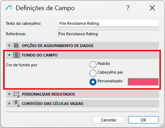
Task: Click the Cancelar button
Action: [109, 120]
